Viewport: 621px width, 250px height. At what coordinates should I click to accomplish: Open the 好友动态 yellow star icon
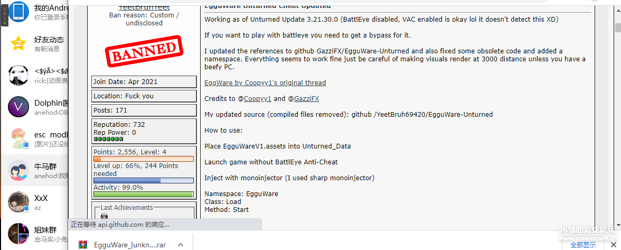(18, 43)
